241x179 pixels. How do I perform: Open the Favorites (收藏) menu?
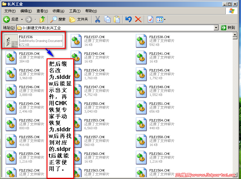[58, 11]
